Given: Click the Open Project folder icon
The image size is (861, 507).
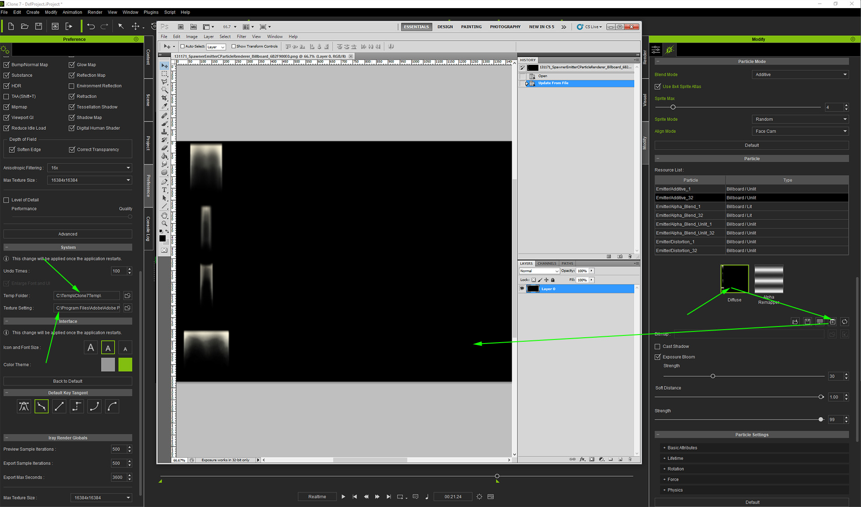Looking at the screenshot, I should (25, 26).
